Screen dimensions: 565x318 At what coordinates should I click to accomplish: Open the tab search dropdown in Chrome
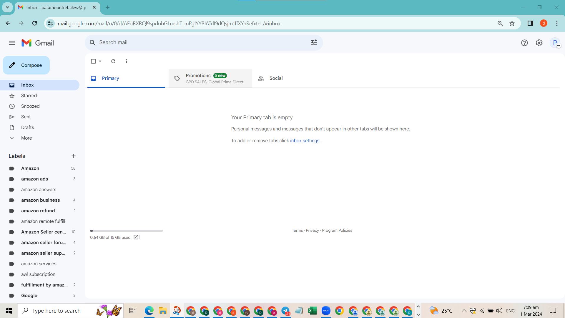click(x=7, y=7)
